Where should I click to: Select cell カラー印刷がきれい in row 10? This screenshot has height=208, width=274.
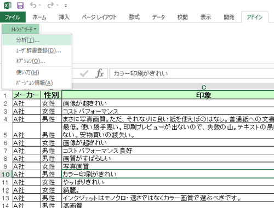tap(168, 174)
